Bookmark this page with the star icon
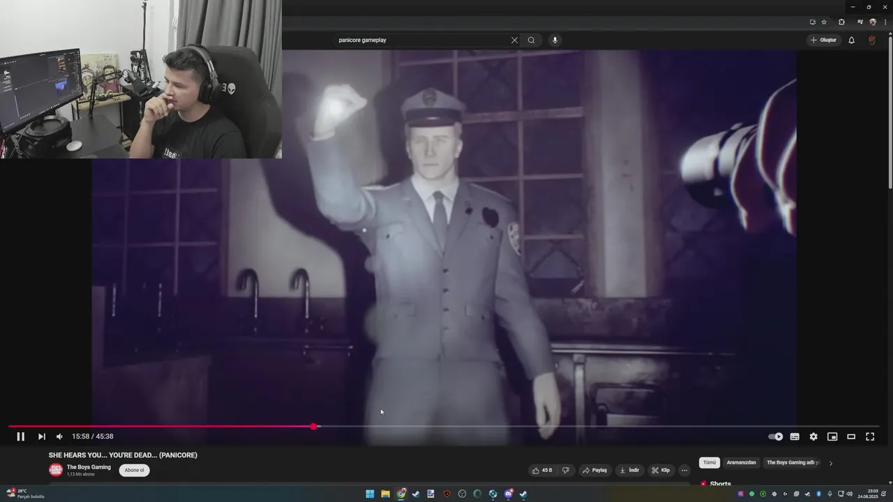 pos(824,22)
